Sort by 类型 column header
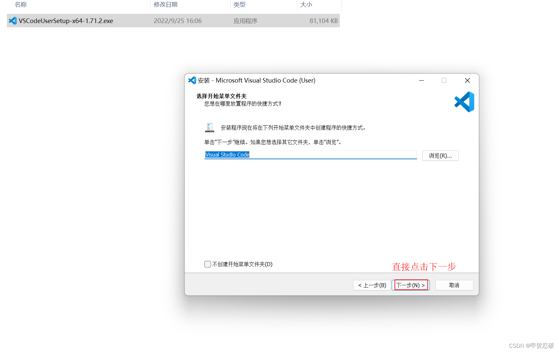The height and width of the screenshot is (352, 559). (240, 5)
